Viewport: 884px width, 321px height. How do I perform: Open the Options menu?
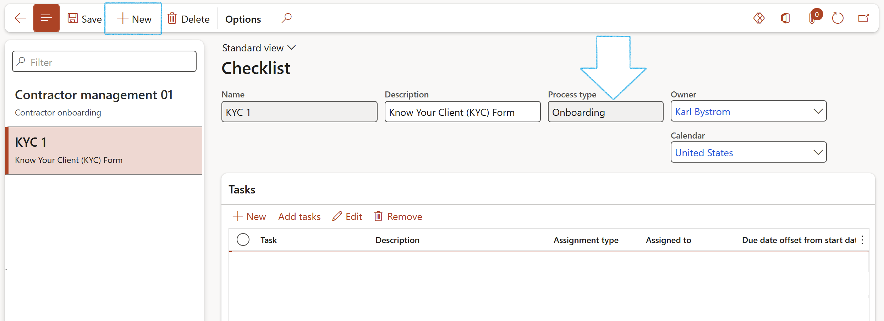click(243, 19)
